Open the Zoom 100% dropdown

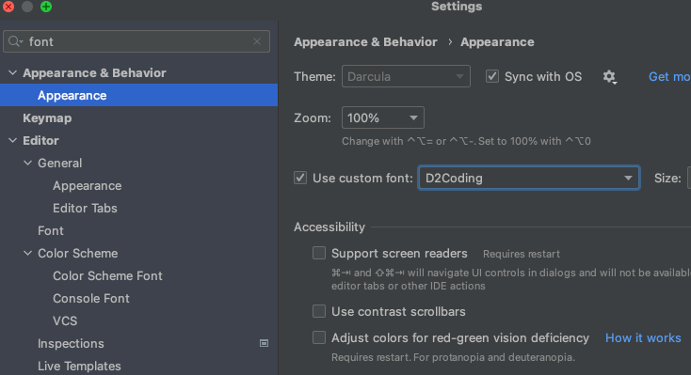click(383, 117)
